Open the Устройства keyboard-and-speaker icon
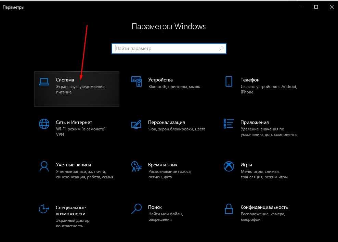338x242 pixels. click(136, 81)
